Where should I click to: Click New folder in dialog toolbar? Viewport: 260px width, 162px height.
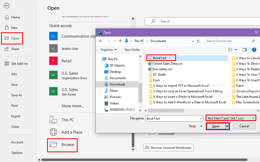point(132,50)
